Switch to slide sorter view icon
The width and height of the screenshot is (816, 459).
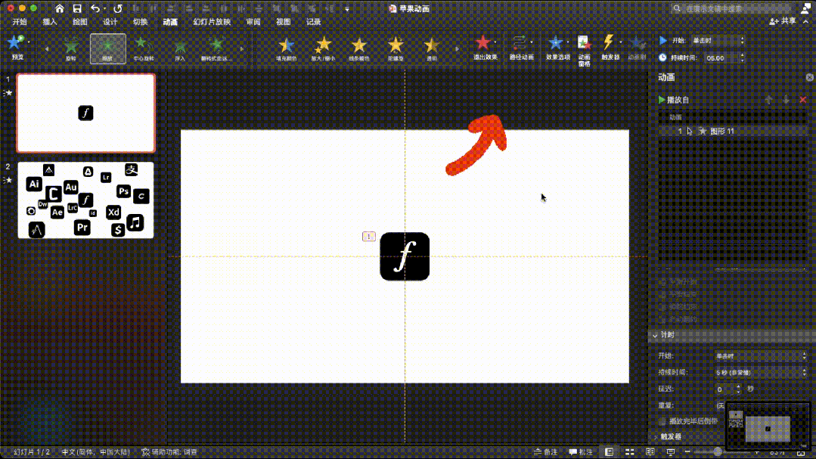click(629, 452)
